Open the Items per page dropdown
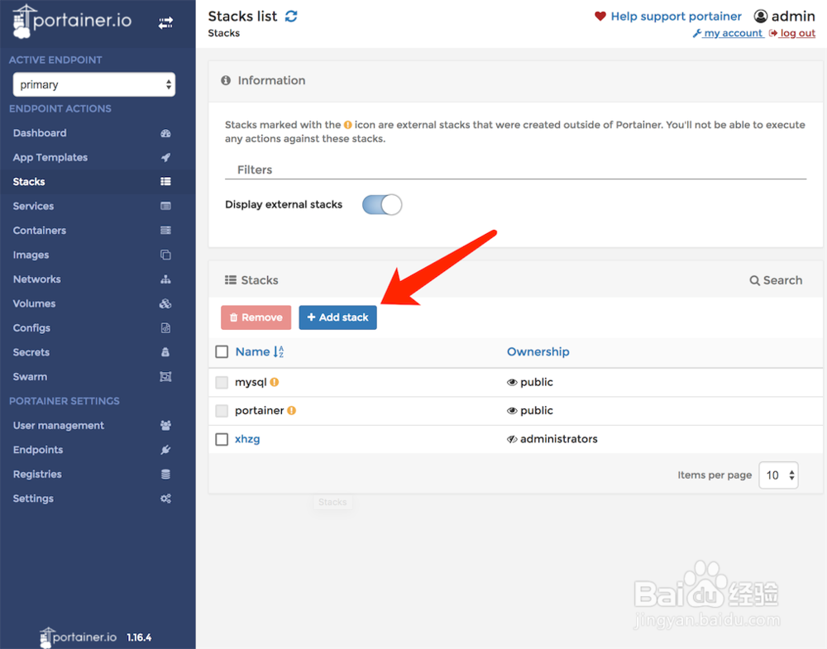827x649 pixels. (778, 475)
